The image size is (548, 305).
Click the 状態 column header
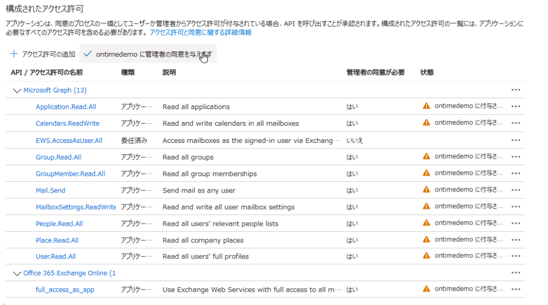click(x=427, y=72)
